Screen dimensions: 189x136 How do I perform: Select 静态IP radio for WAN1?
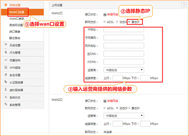pyautogui.click(x=129, y=22)
